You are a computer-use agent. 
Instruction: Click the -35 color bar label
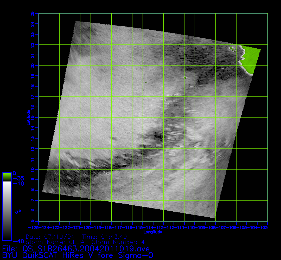tap(18, 179)
